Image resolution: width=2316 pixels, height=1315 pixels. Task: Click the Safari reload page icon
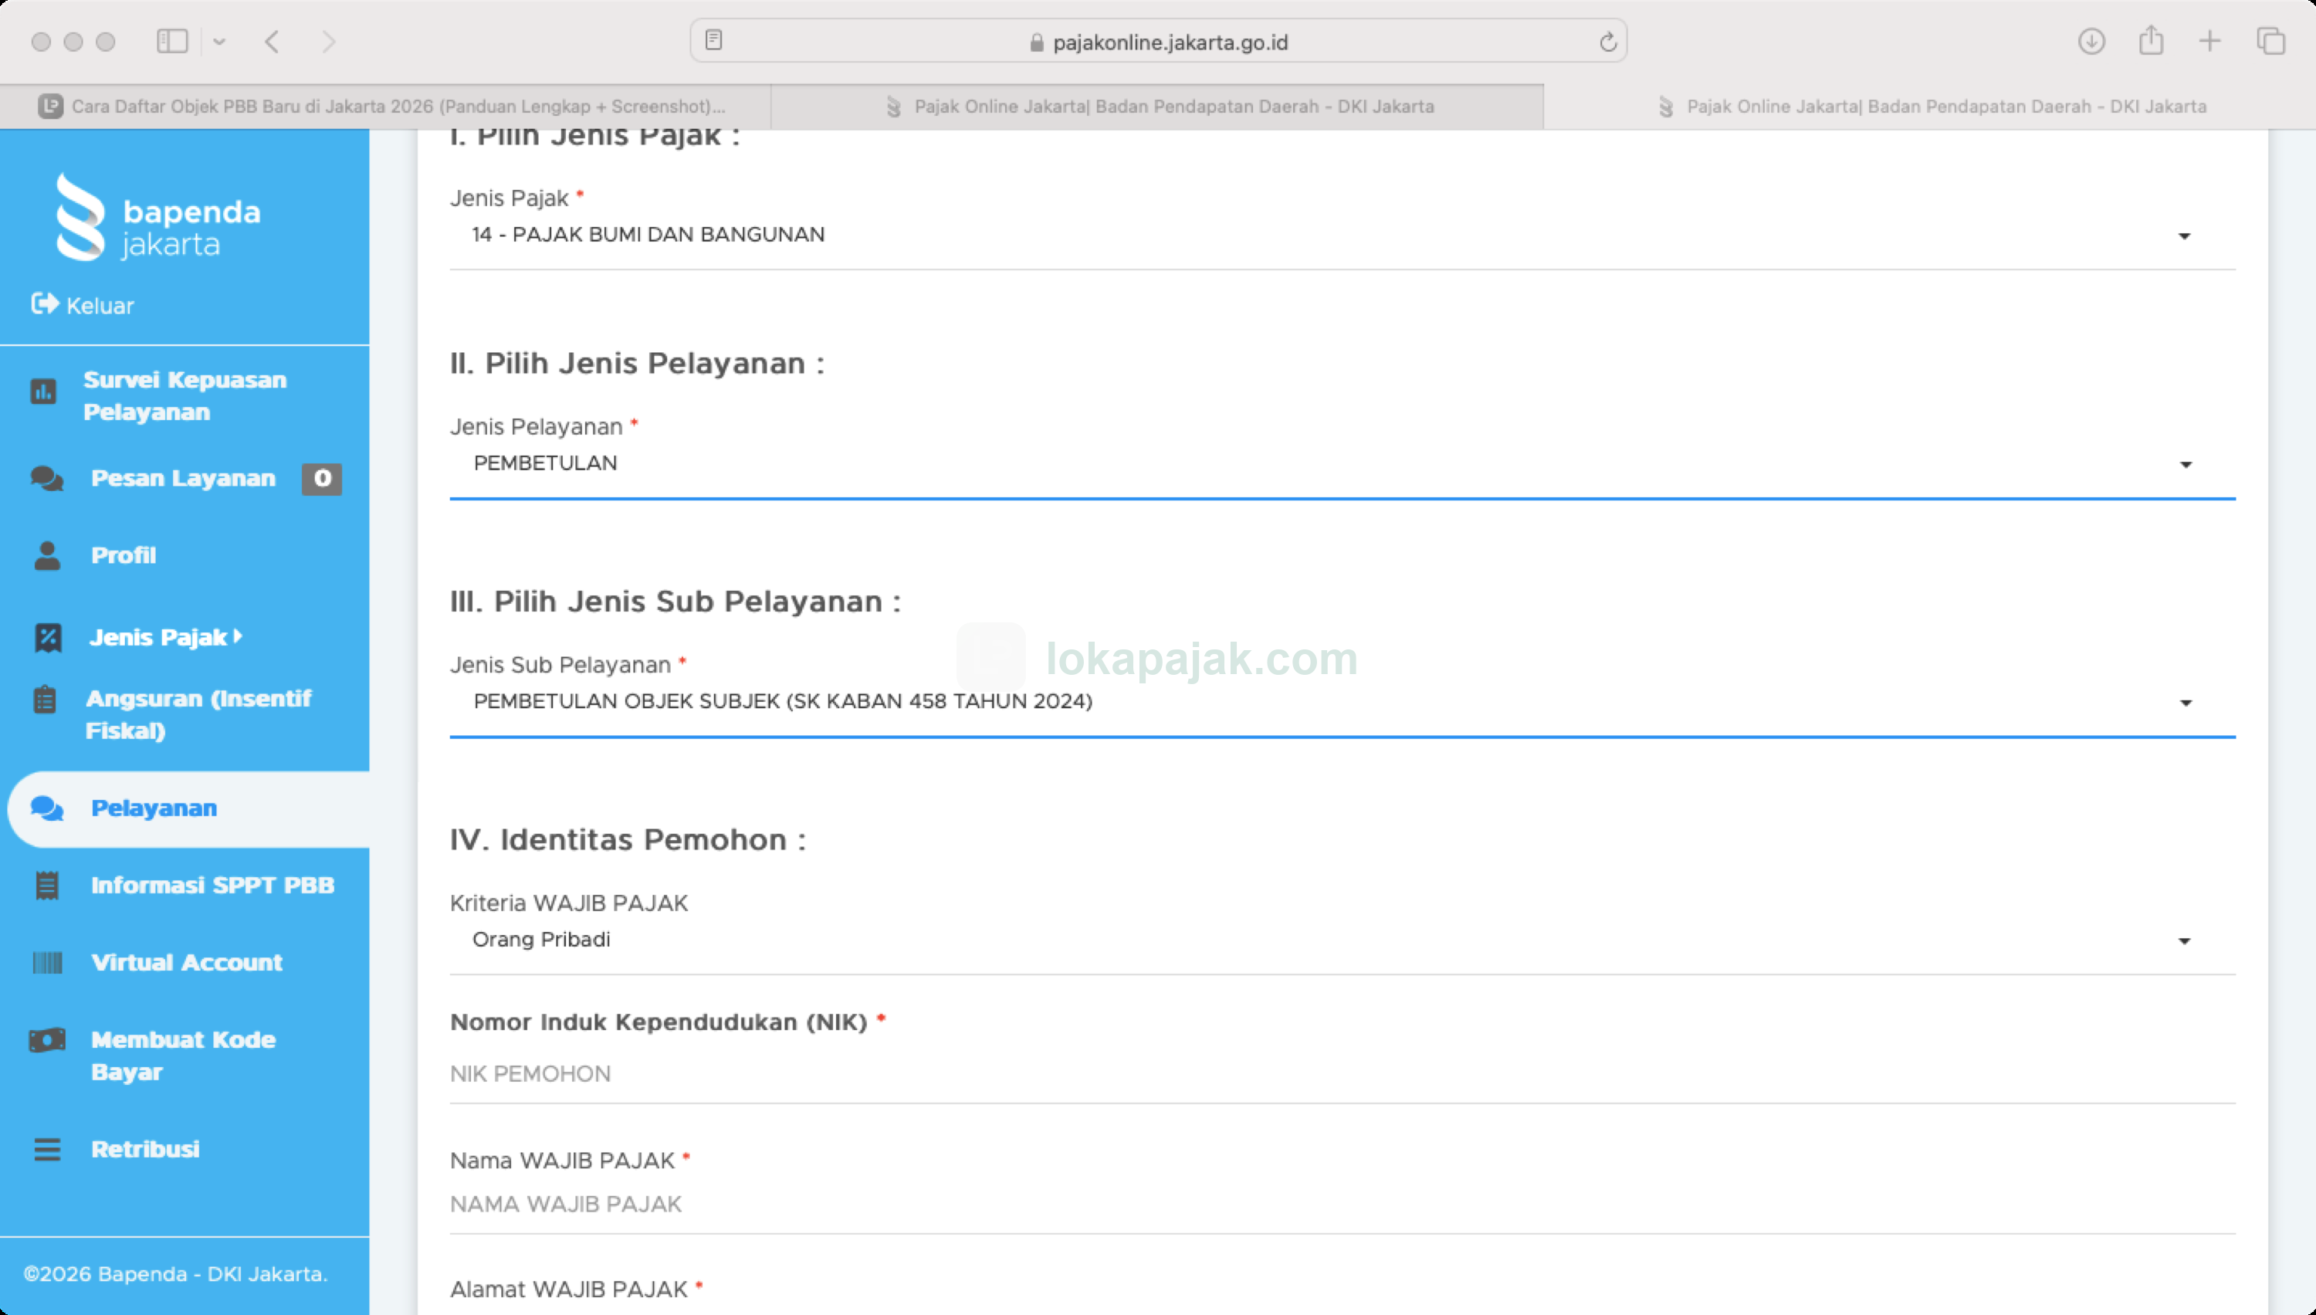(x=1607, y=42)
